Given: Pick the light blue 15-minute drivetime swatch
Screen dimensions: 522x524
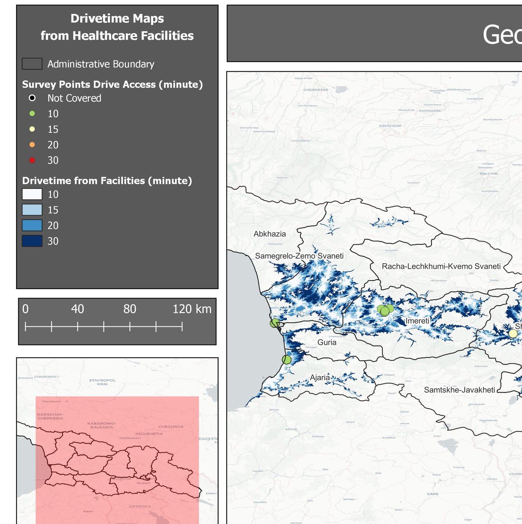Looking at the screenshot, I should pos(32,210).
